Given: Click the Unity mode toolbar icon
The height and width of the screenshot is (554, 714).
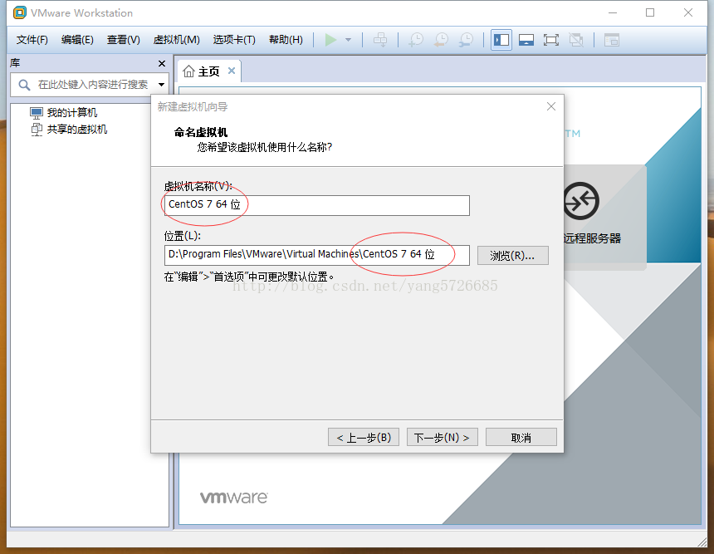Looking at the screenshot, I should pos(576,40).
